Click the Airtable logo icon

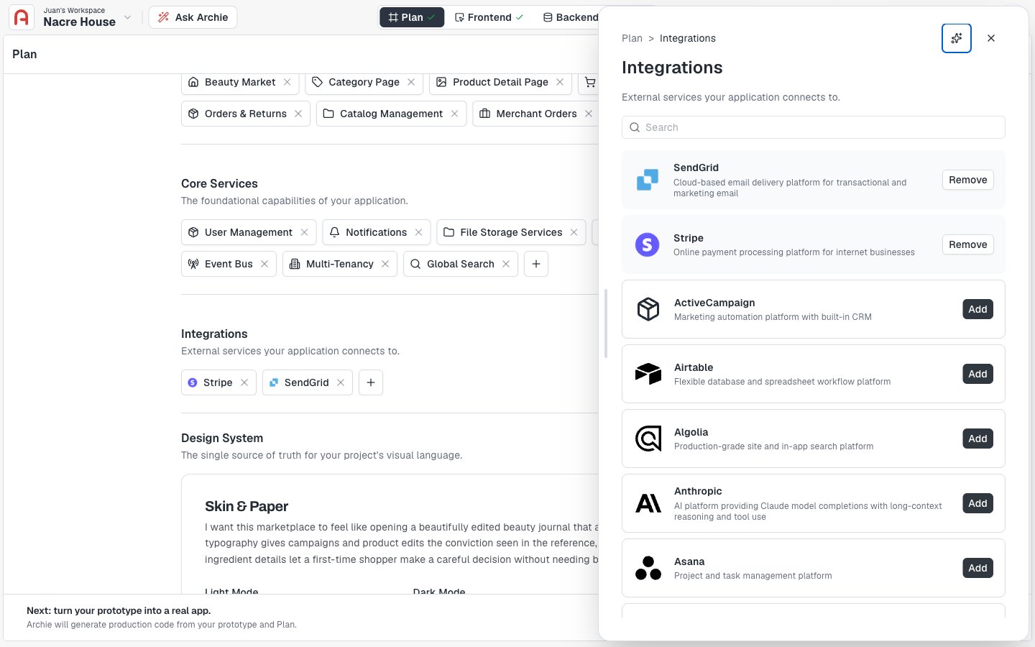(648, 374)
